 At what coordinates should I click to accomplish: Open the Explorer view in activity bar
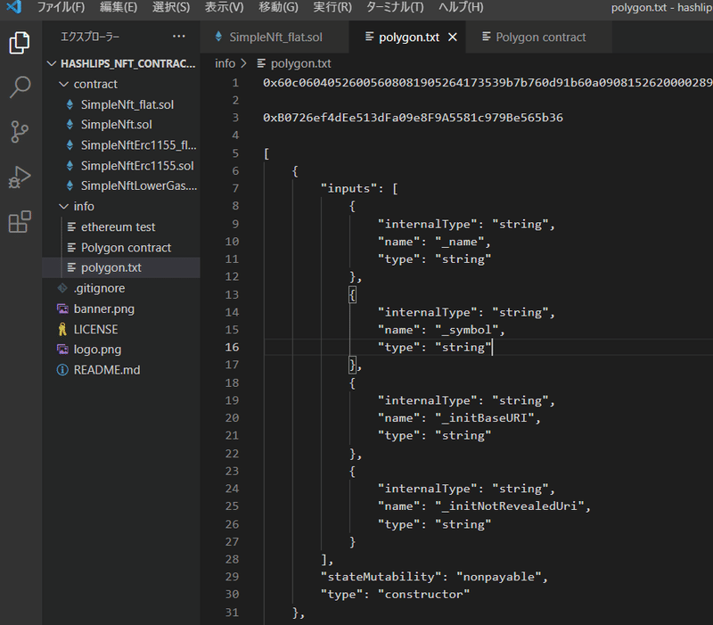click(20, 43)
